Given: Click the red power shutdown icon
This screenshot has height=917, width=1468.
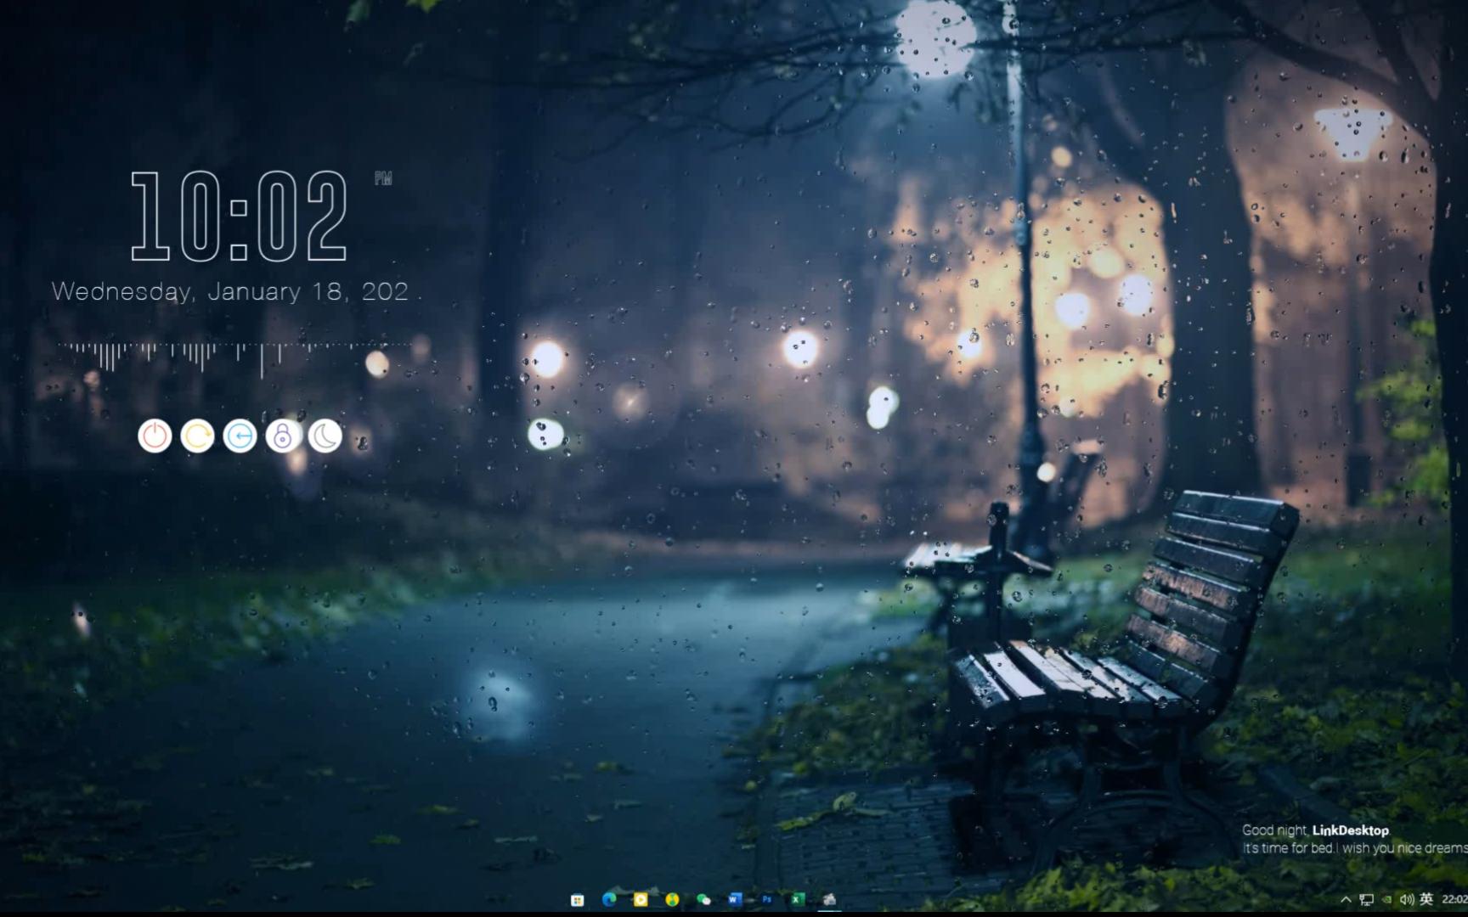Looking at the screenshot, I should pyautogui.click(x=155, y=436).
